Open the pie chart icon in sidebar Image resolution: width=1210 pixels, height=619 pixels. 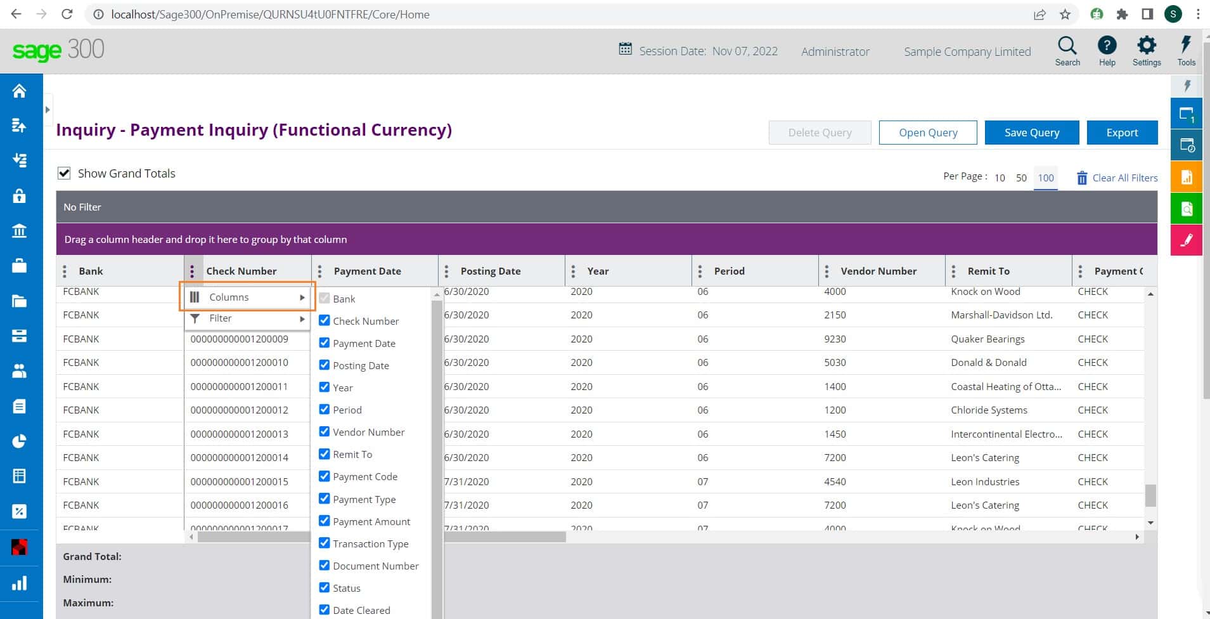[x=19, y=441]
